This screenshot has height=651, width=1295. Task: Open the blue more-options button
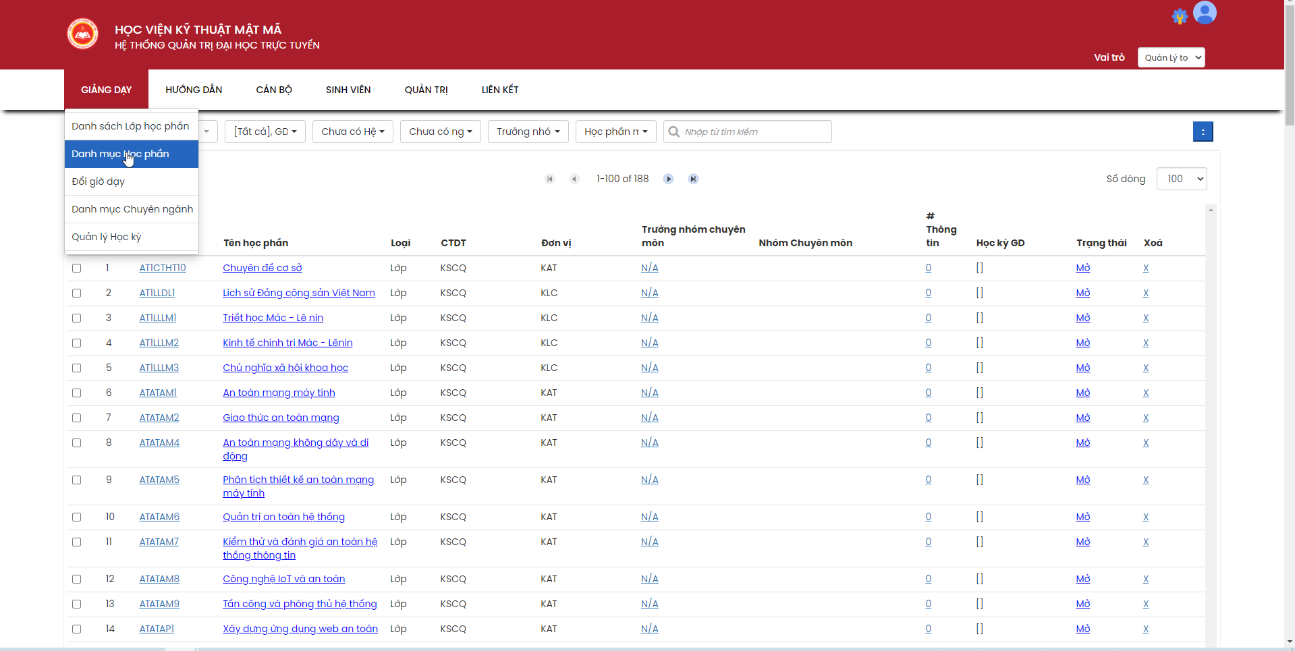(x=1203, y=132)
